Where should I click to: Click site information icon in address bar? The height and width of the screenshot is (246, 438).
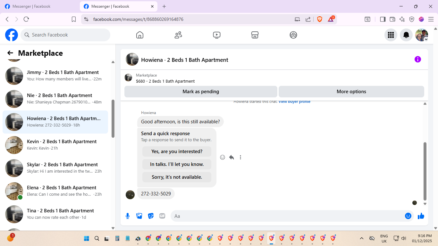(x=86, y=19)
